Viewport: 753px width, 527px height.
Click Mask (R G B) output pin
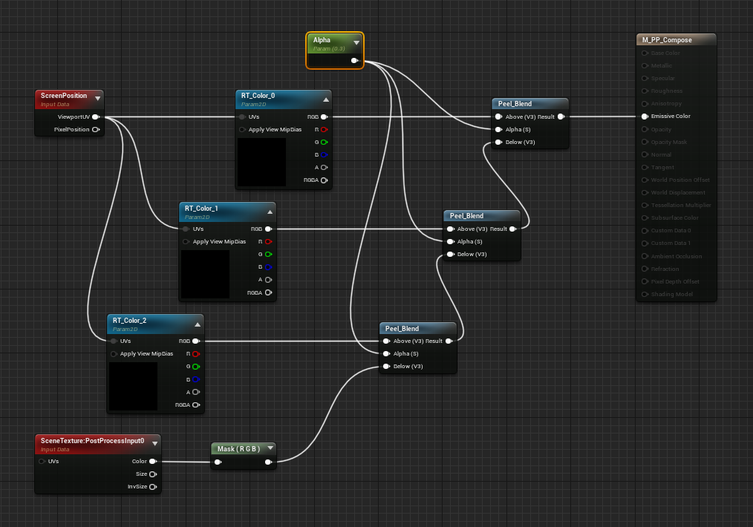(x=268, y=462)
